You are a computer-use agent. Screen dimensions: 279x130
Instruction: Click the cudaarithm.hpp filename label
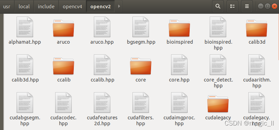click(x=257, y=83)
